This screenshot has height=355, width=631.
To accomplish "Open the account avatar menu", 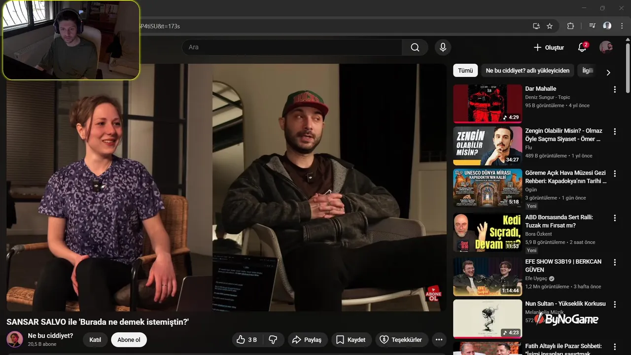I will [x=606, y=47].
